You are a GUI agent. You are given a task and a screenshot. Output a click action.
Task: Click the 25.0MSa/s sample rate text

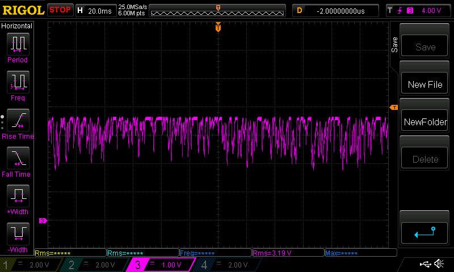[x=133, y=7]
